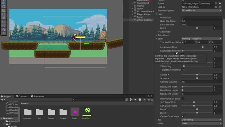Viewport: 225px width, 127px height.
Task: Toggle hidden packages visibility showing 22
Action: (x=150, y=99)
